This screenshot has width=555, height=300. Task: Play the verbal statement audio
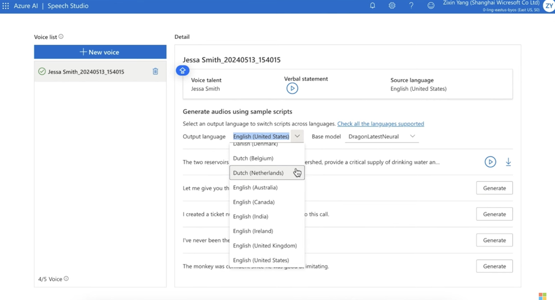(292, 89)
